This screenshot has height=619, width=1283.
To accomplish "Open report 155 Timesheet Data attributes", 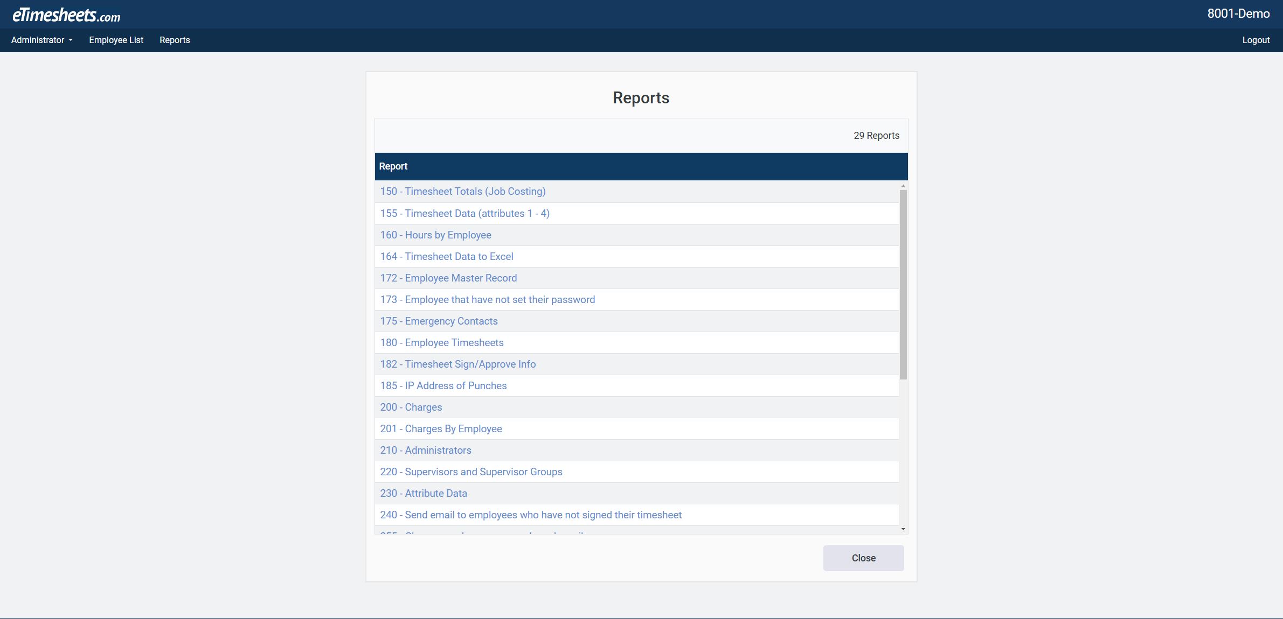I will point(464,214).
